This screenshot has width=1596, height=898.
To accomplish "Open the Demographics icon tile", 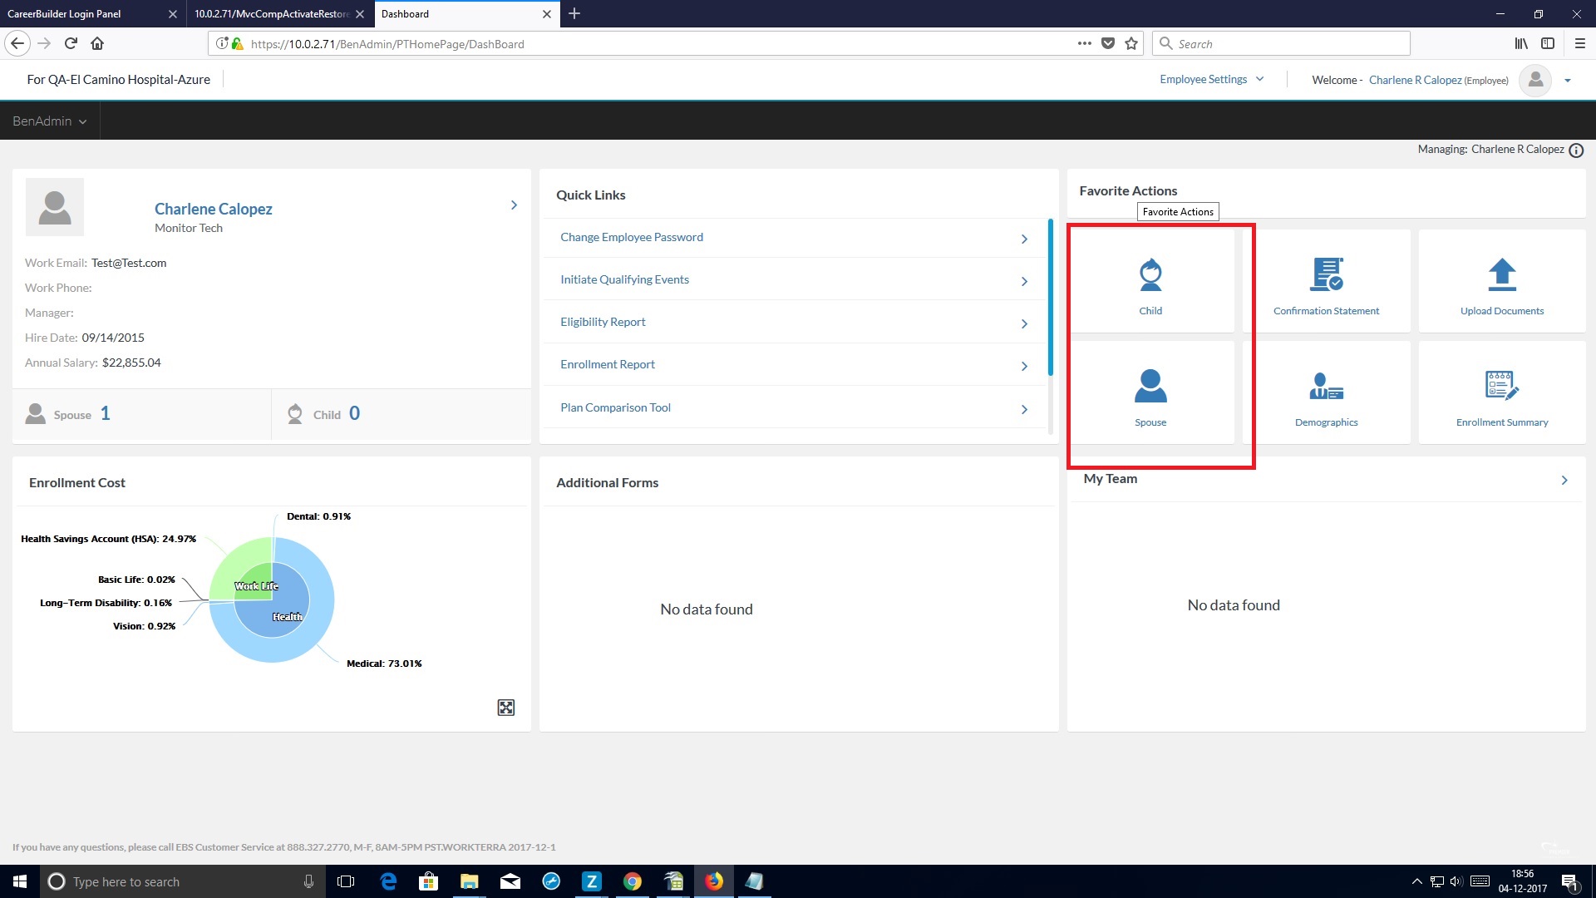I will click(1326, 387).
